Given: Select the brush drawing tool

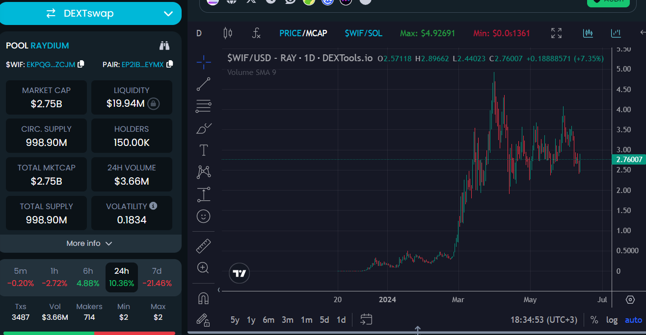Looking at the screenshot, I should click(x=204, y=128).
